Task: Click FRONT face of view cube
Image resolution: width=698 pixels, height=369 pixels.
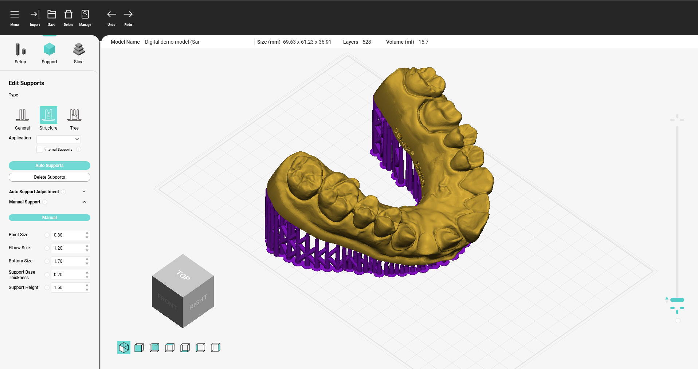Action: [x=167, y=302]
